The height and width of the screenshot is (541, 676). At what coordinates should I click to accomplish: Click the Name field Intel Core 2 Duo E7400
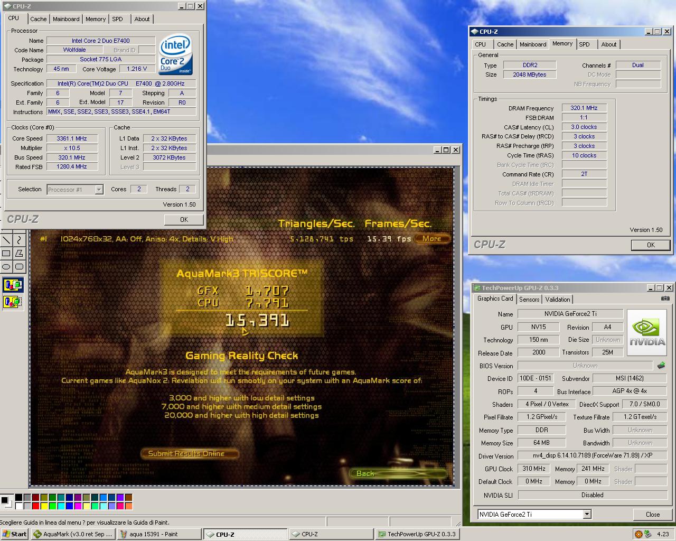(x=101, y=41)
